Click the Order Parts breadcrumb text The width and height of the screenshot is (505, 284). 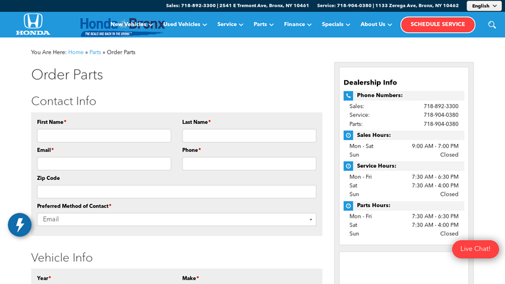click(121, 52)
